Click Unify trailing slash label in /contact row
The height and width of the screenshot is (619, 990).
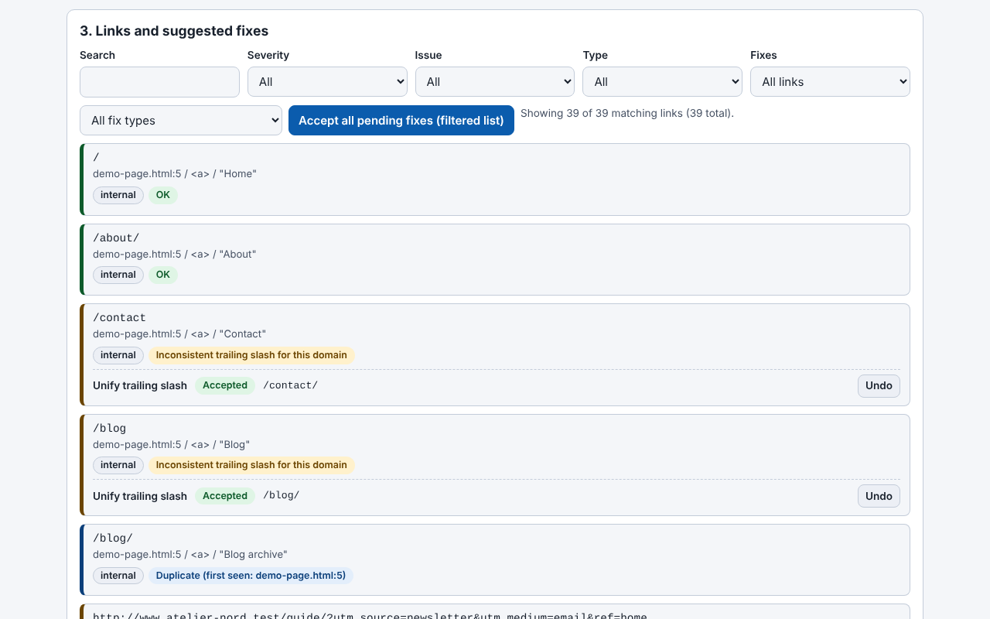140,385
